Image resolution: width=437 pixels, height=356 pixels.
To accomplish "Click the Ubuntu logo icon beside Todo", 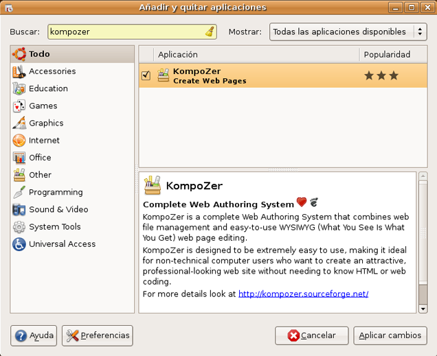I will click(x=19, y=54).
